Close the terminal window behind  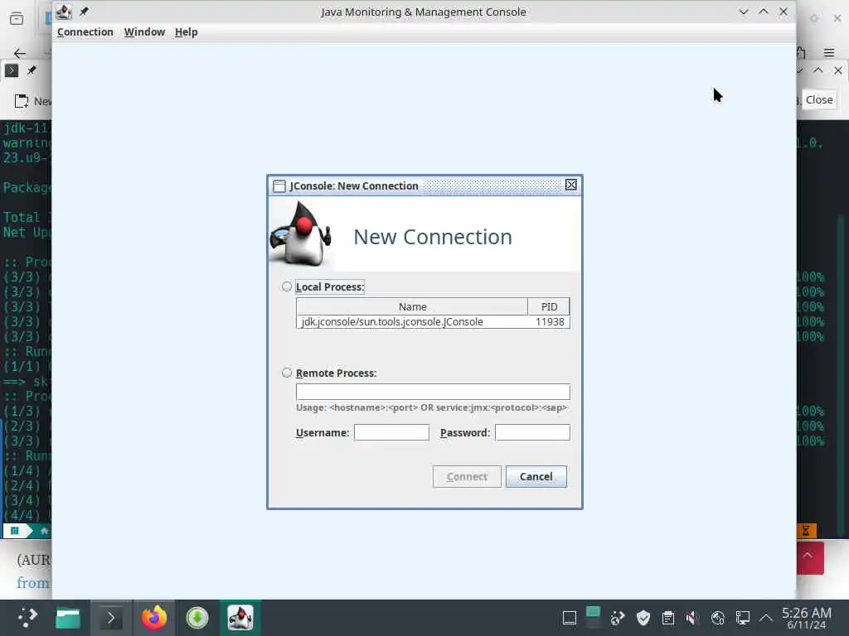tap(837, 70)
